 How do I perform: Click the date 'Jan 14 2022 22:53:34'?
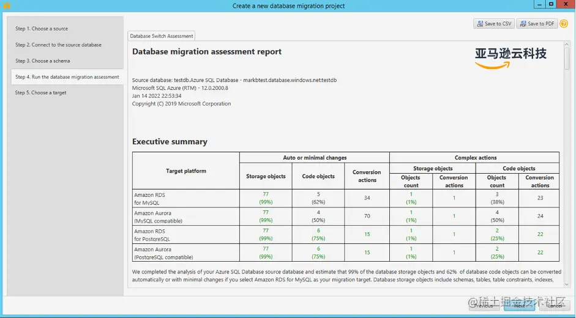[x=157, y=96]
